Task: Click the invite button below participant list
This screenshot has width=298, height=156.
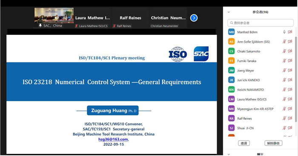Action: pyautogui.click(x=244, y=143)
